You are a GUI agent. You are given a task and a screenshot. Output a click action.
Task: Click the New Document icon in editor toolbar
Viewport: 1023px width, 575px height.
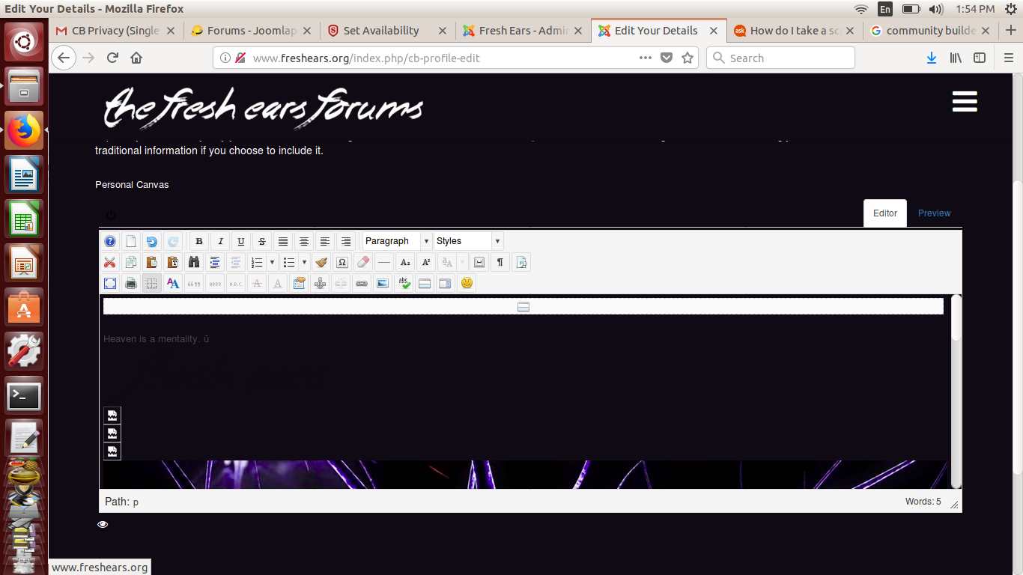coord(131,241)
